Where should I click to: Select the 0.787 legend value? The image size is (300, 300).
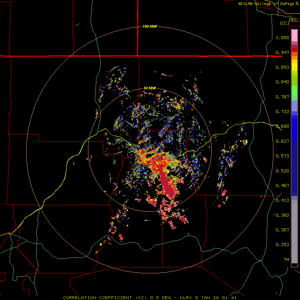coord(282,97)
